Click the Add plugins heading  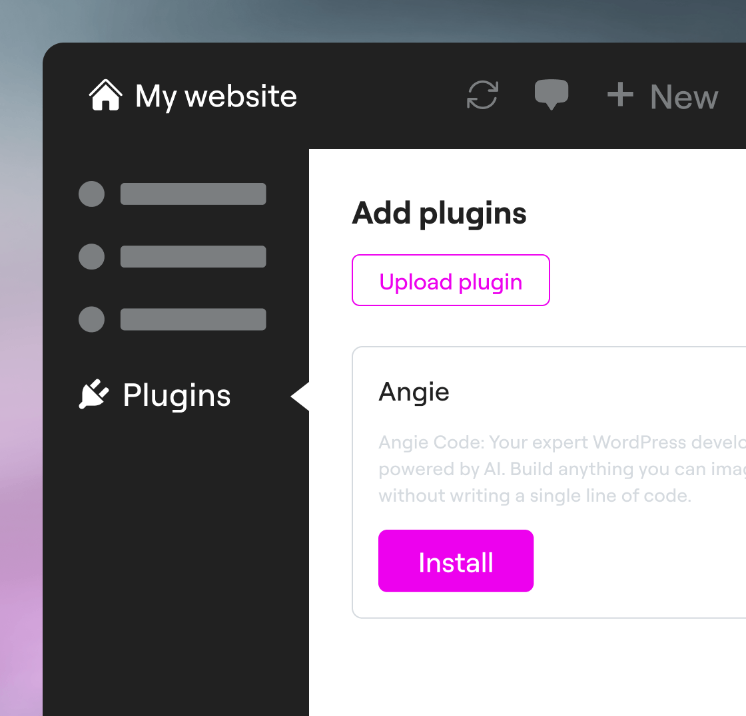point(439,214)
